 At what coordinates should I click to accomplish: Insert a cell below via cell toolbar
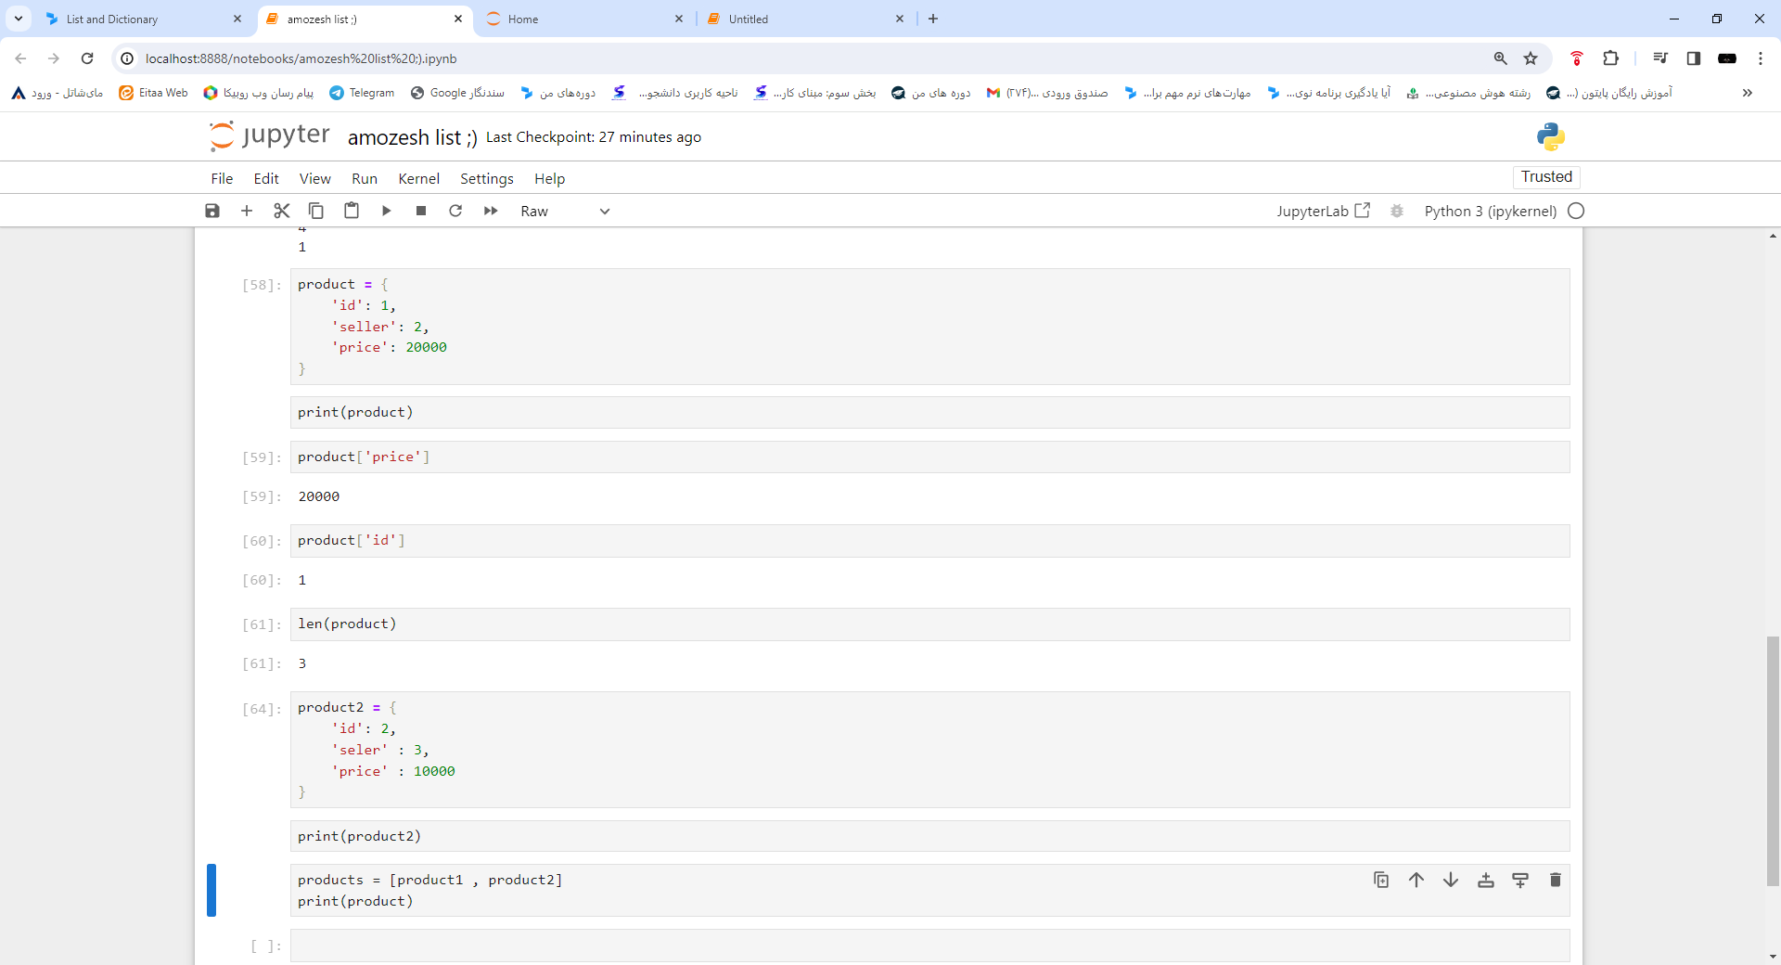pyautogui.click(x=1520, y=880)
